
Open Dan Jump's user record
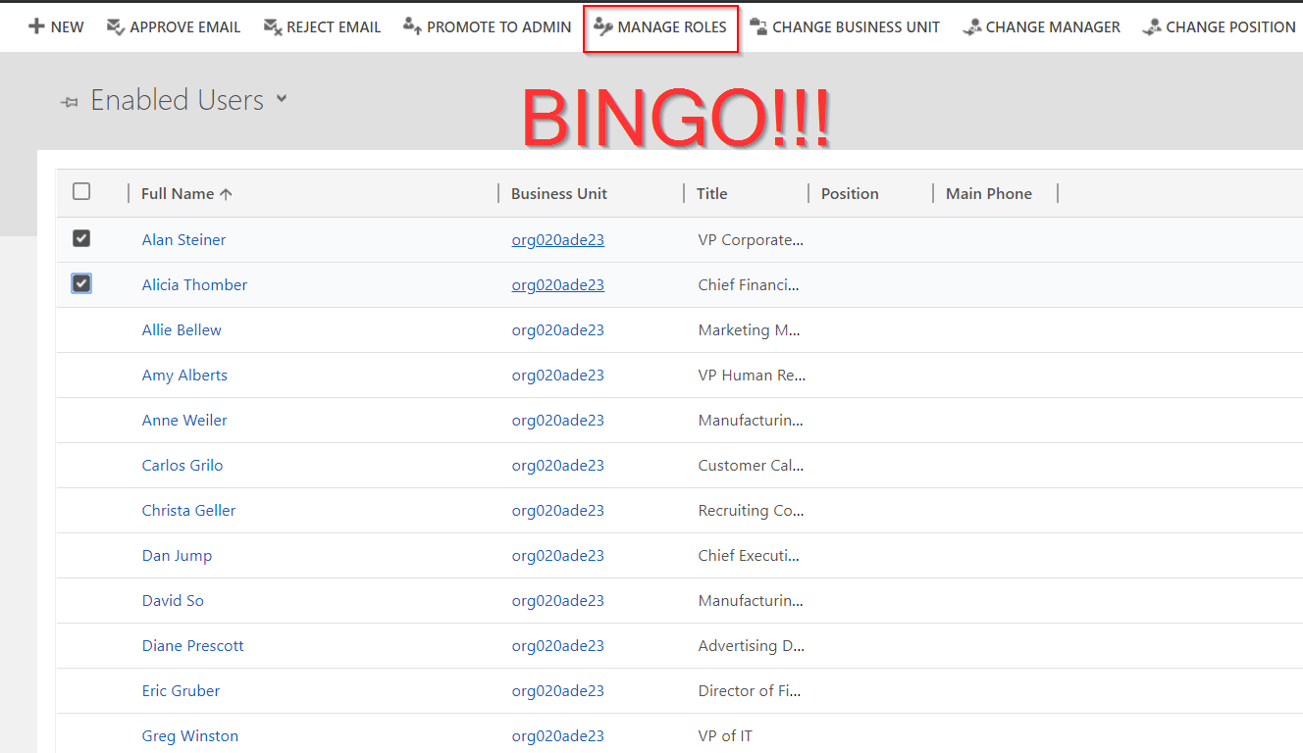pos(177,556)
